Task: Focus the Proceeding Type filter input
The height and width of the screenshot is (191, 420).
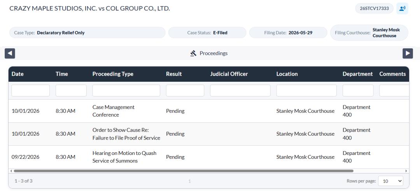Action: tap(126, 90)
